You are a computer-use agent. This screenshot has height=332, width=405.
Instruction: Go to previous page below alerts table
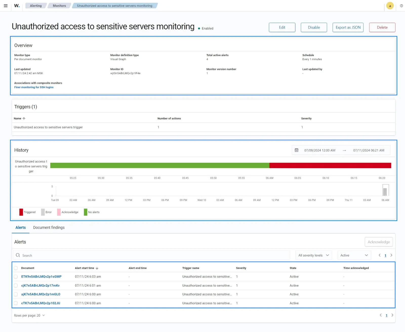coord(381,315)
